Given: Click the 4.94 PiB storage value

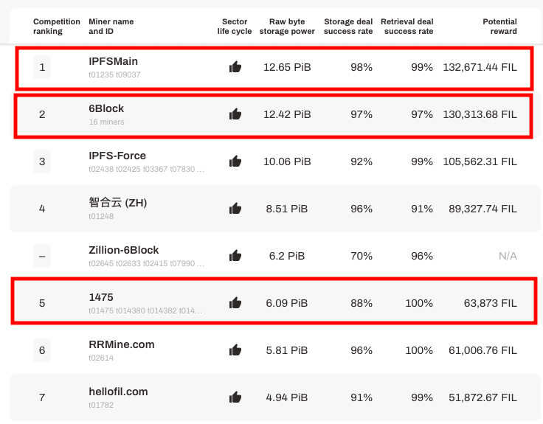Looking at the screenshot, I should 287,397.
